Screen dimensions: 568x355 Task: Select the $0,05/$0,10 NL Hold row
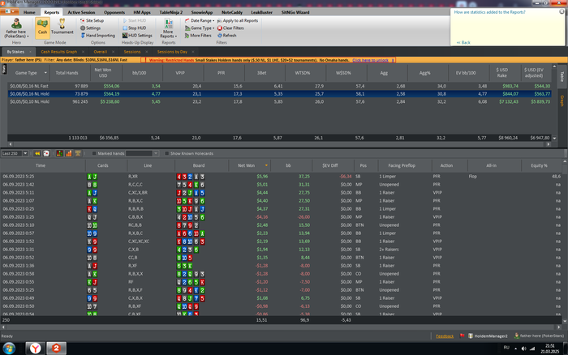(279, 101)
